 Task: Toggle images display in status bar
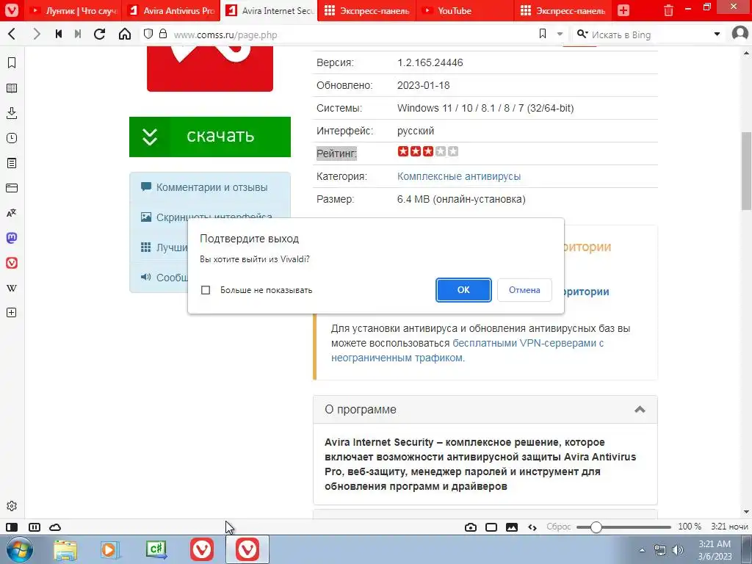512,527
